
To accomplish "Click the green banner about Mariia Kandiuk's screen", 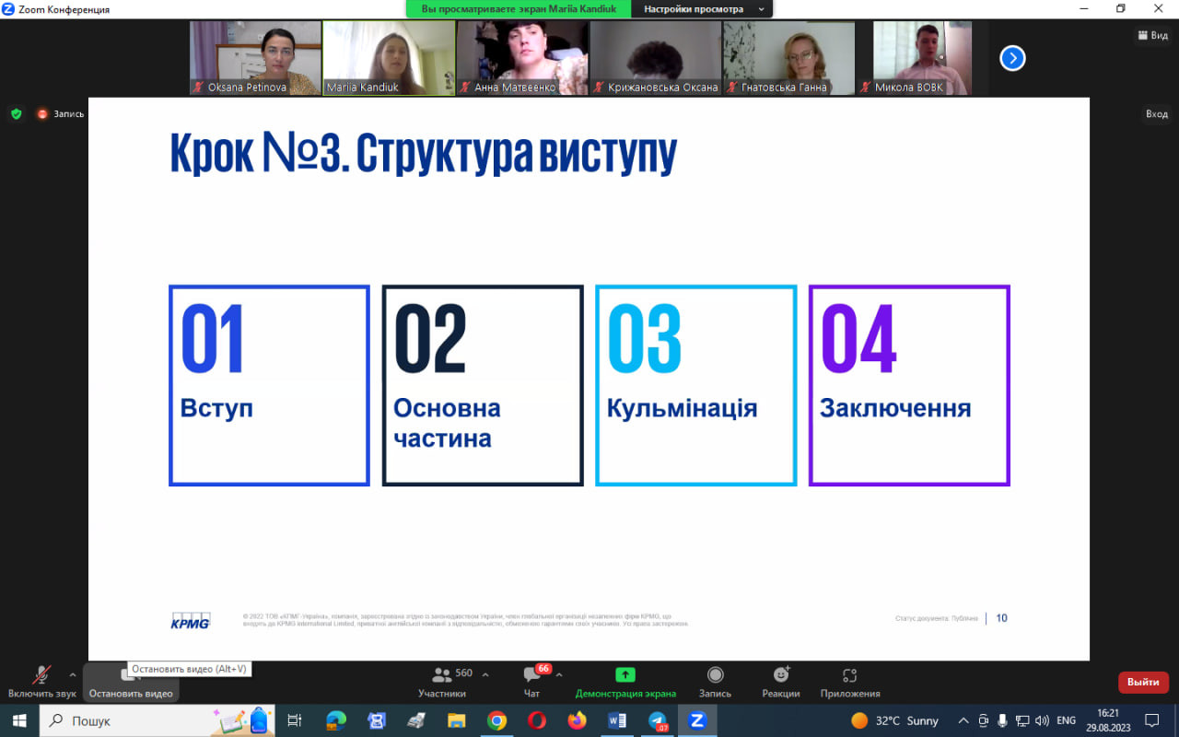I will click(519, 9).
